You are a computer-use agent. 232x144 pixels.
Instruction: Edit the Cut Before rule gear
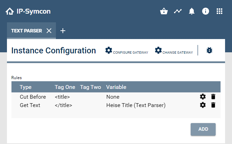click(203, 97)
